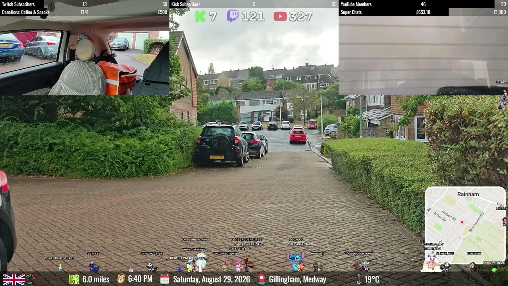Click the Twitch viewer count 121
508x286 pixels.
click(x=252, y=17)
